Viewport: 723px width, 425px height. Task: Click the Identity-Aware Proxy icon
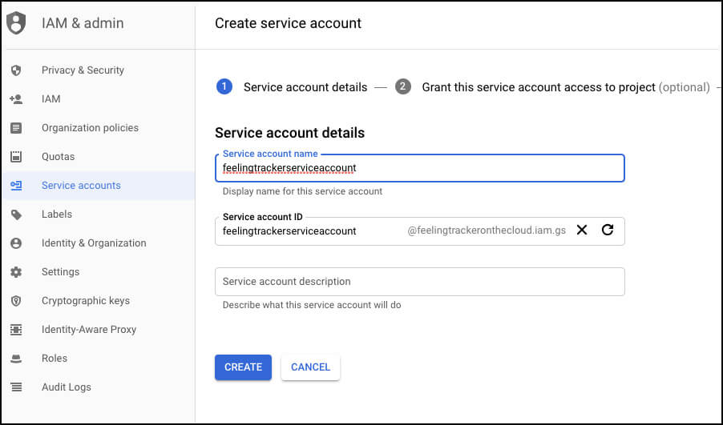[16, 330]
